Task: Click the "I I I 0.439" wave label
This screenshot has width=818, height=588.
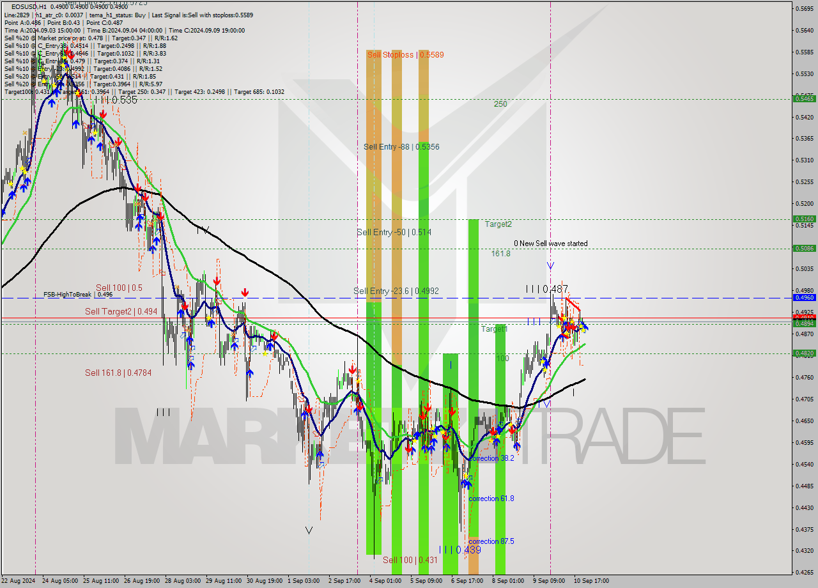Action: [460, 550]
